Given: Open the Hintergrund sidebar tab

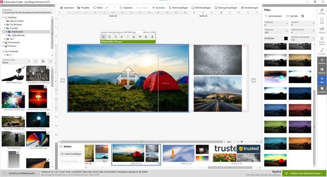Looking at the screenshot, I should (322, 41).
